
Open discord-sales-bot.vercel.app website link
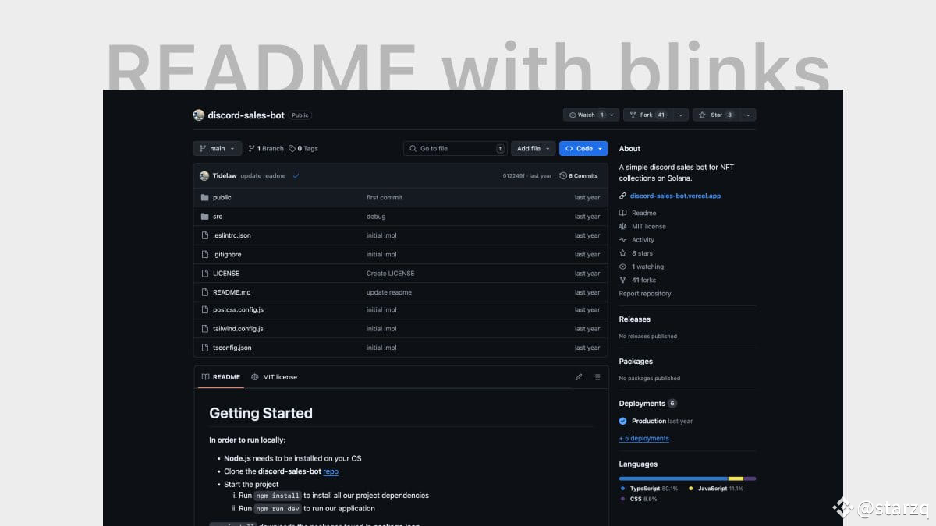point(675,196)
